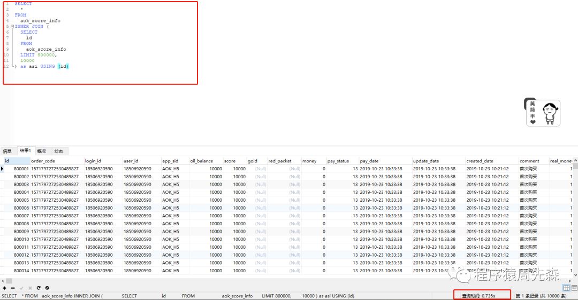This screenshot has height=300, width=578.
Task: Click order_code cell in row 800003
Action: 57,185
